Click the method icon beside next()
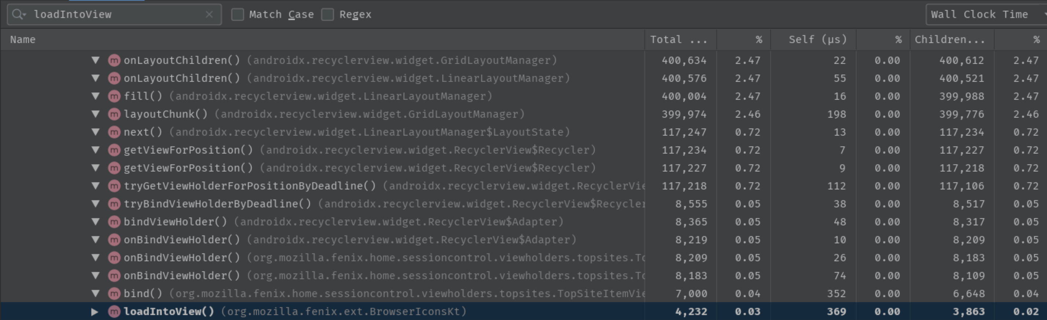 [x=114, y=132]
